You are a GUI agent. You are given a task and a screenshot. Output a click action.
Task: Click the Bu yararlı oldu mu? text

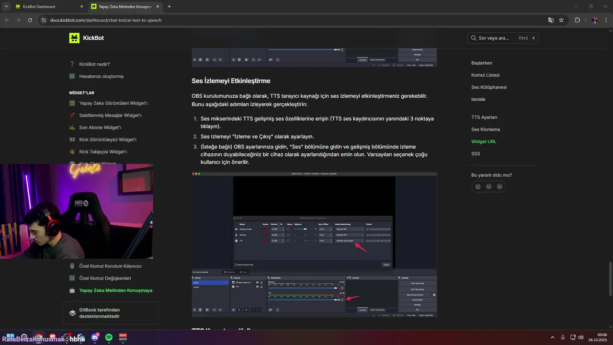pyautogui.click(x=491, y=175)
